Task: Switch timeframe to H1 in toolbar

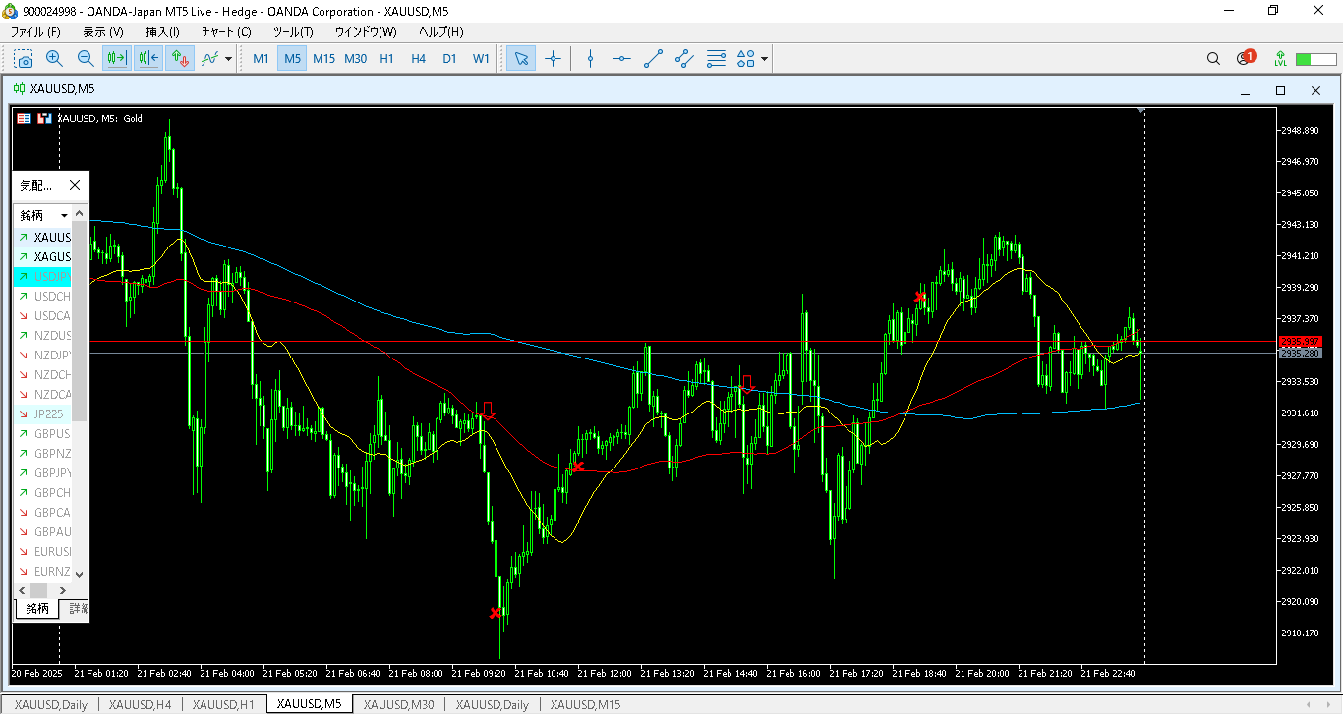Action: click(386, 59)
